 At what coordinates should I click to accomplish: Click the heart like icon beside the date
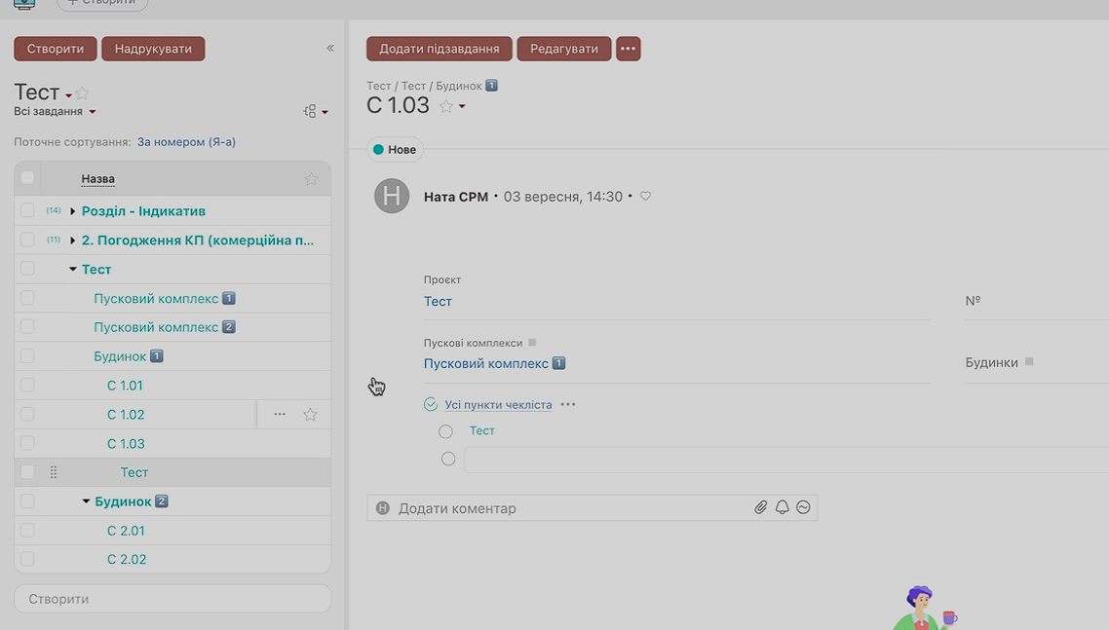click(645, 197)
